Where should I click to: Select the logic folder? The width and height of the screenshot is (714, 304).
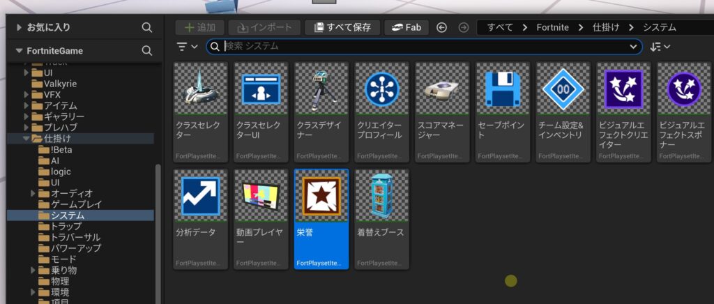[61, 172]
